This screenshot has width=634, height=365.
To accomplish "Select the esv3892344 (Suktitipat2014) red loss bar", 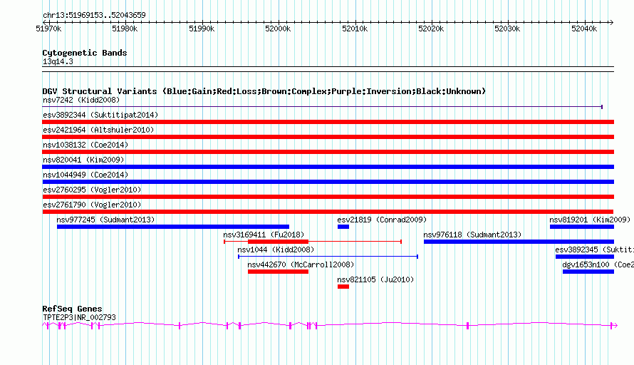I will [x=328, y=122].
